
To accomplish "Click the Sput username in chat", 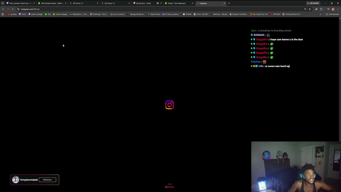I will coord(253,31).
